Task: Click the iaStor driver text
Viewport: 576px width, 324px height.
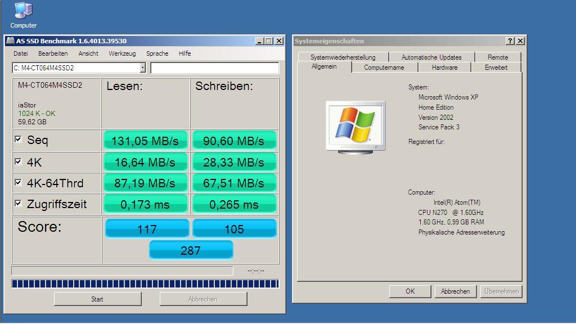Action: tap(27, 105)
